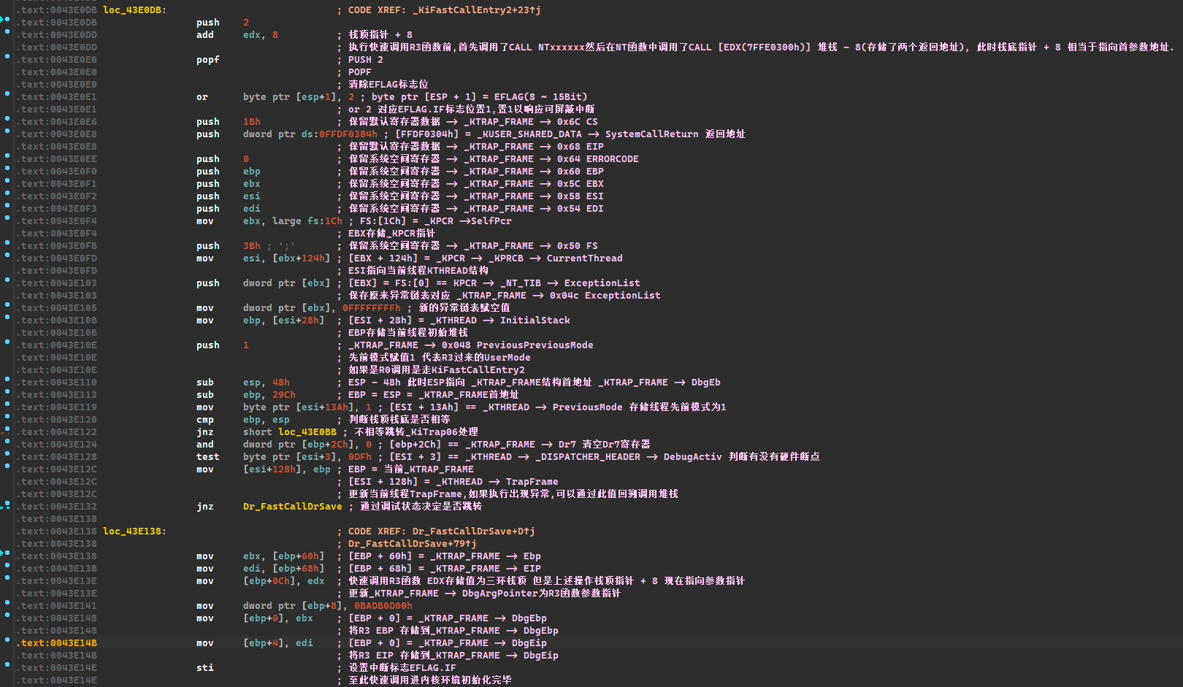Image resolution: width=1183 pixels, height=687 pixels.
Task: Follow the Dr_FastCallDrSave+79 cross reference
Action: [x=413, y=544]
